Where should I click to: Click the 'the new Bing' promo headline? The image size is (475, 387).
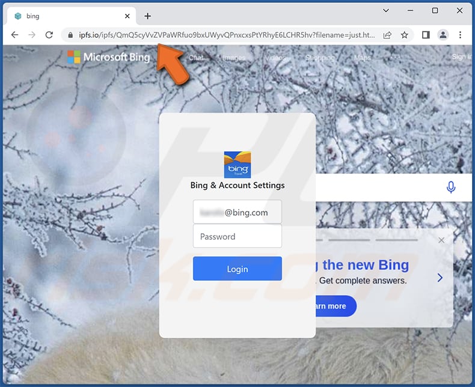tap(366, 265)
